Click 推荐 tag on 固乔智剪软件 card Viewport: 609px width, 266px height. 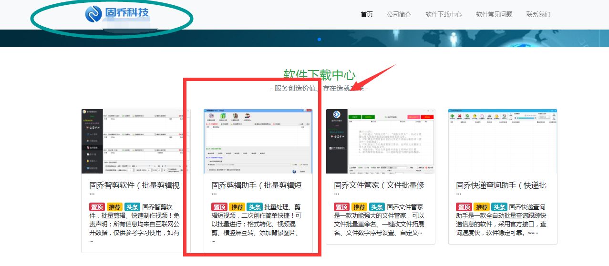[x=115, y=207]
